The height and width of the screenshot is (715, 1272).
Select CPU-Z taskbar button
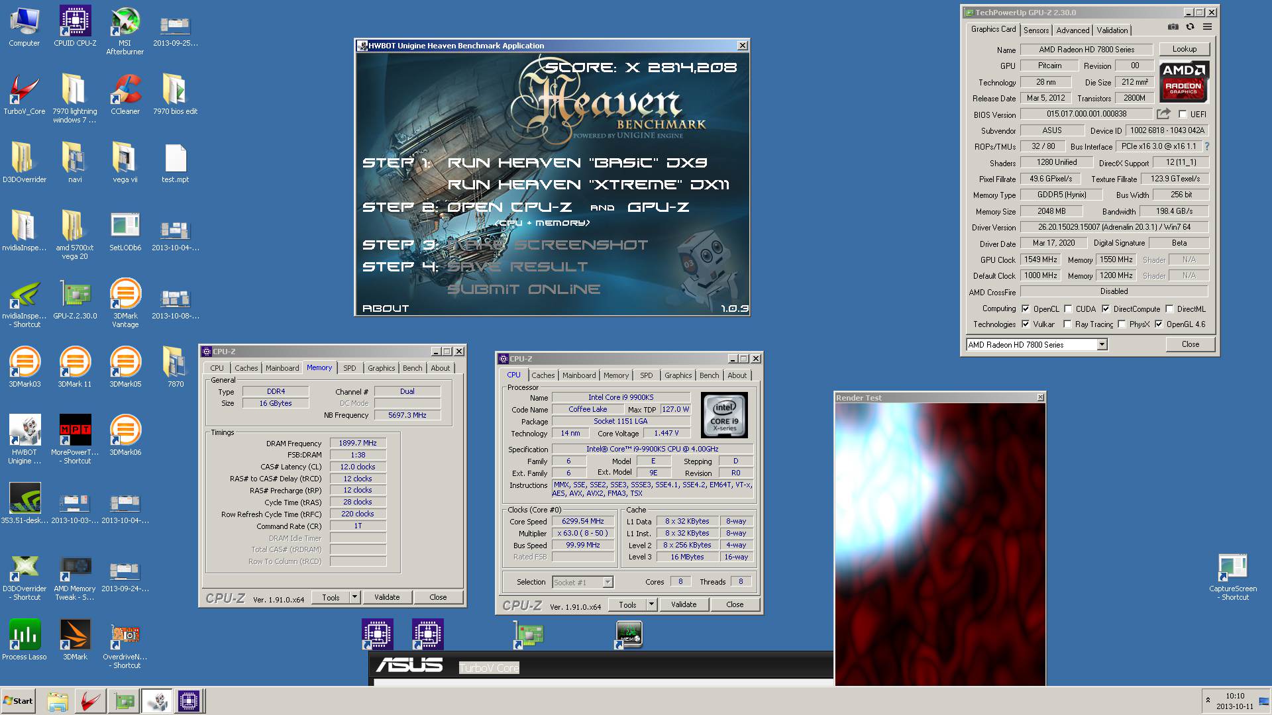click(x=188, y=701)
